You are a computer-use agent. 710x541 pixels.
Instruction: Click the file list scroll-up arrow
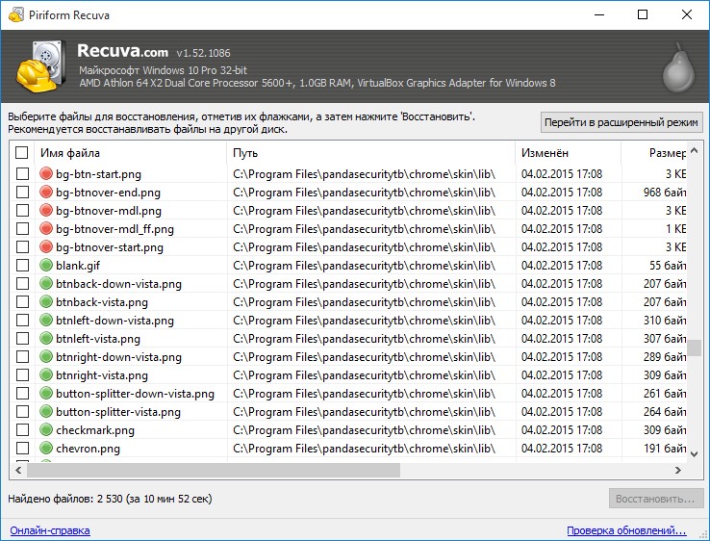point(694,151)
